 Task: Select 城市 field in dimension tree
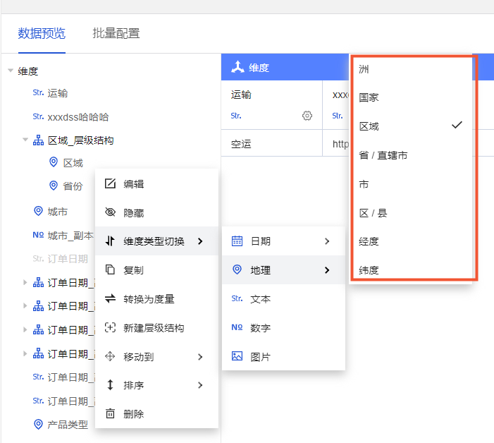point(57,212)
